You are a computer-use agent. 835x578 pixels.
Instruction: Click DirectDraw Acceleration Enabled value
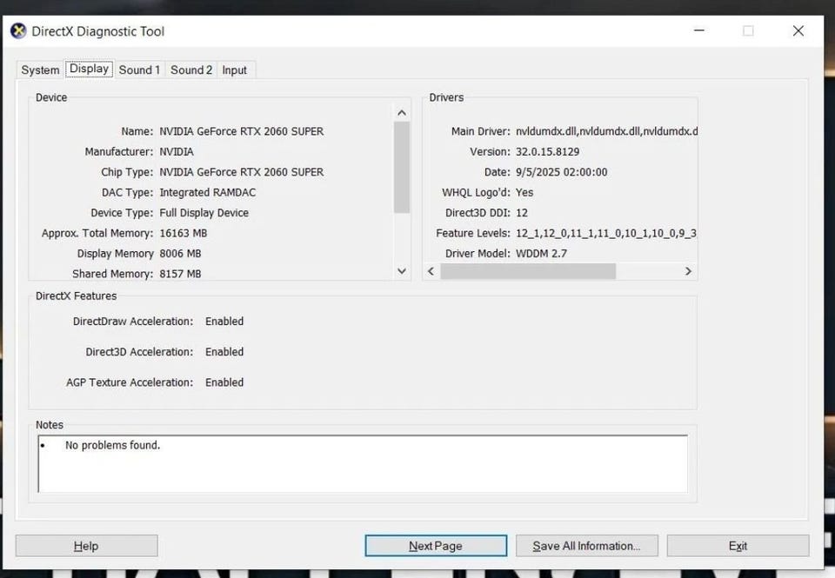coord(224,322)
